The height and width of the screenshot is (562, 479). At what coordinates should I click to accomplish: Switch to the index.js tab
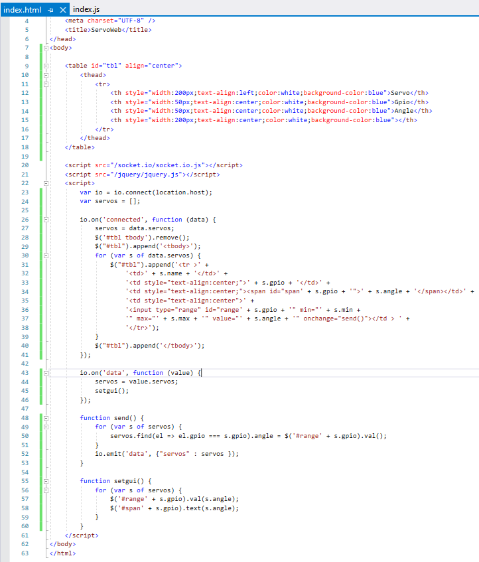click(x=86, y=10)
